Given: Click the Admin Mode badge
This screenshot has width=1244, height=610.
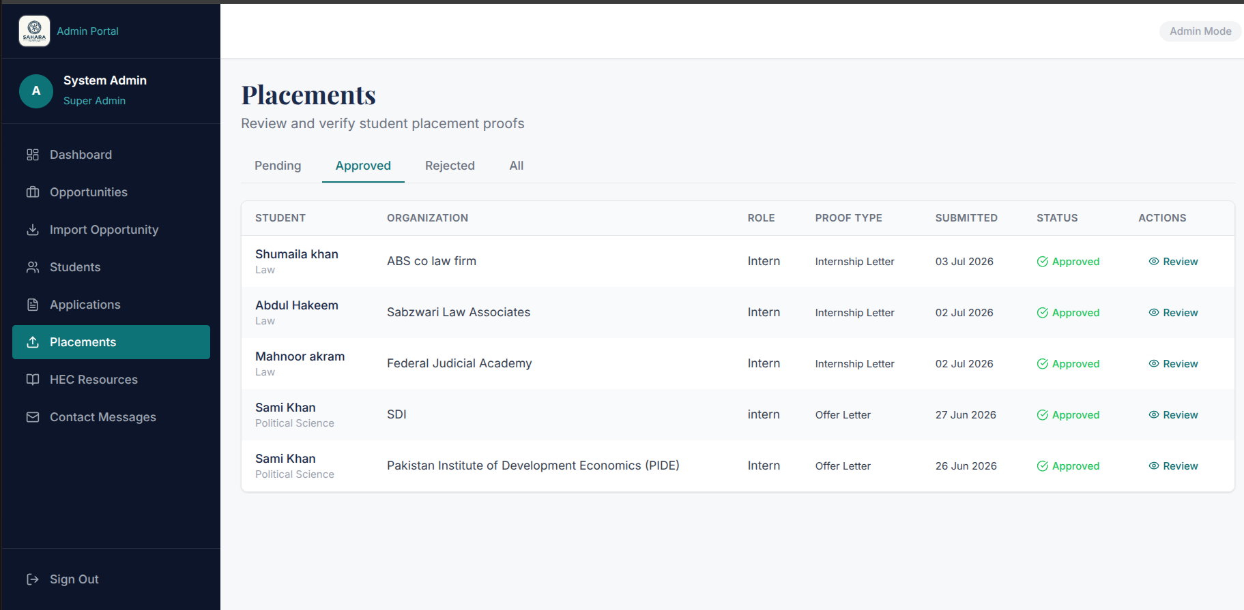Looking at the screenshot, I should coord(1200,31).
